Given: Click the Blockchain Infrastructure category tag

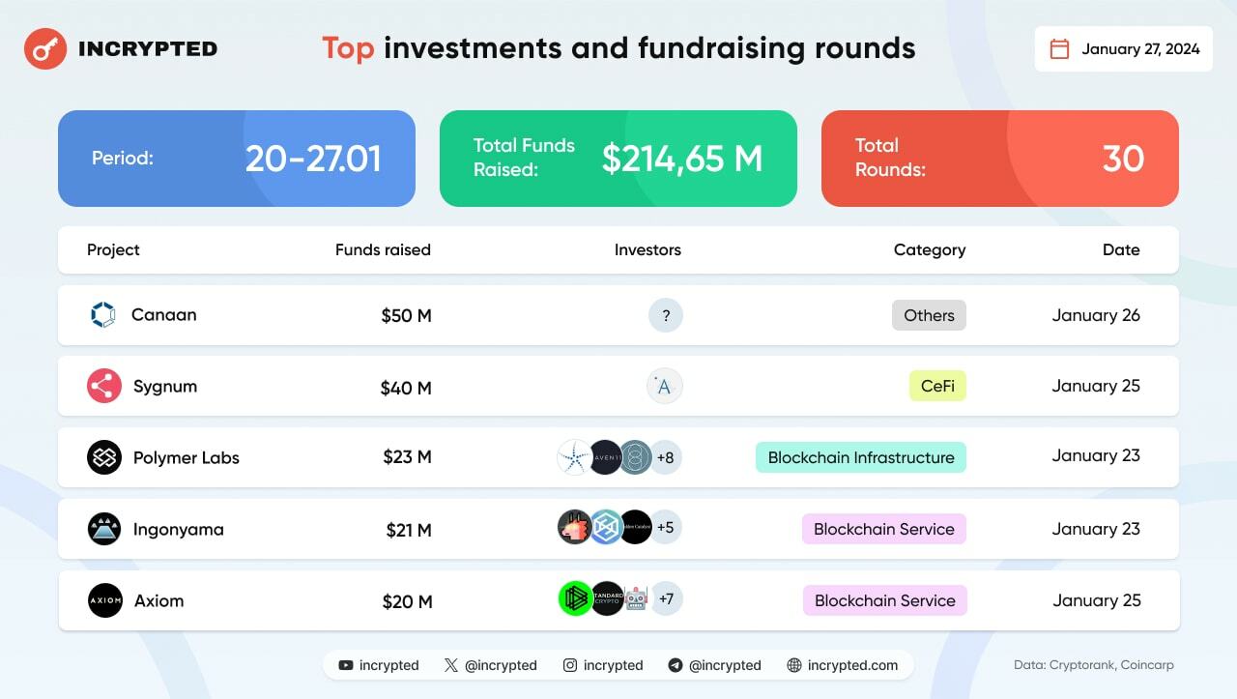Looking at the screenshot, I should pyautogui.click(x=860, y=457).
